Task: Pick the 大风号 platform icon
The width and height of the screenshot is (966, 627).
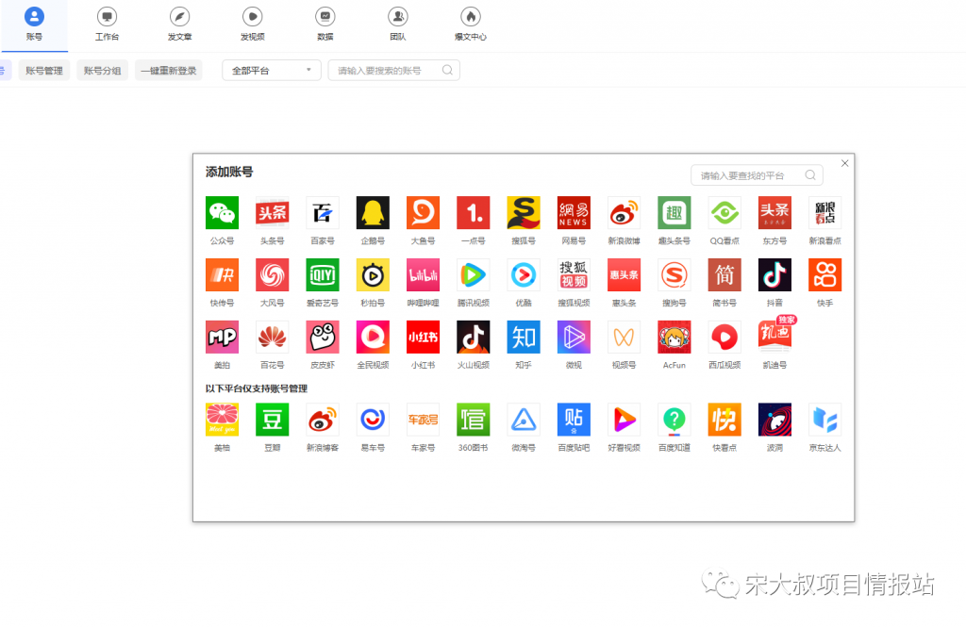Action: (273, 275)
